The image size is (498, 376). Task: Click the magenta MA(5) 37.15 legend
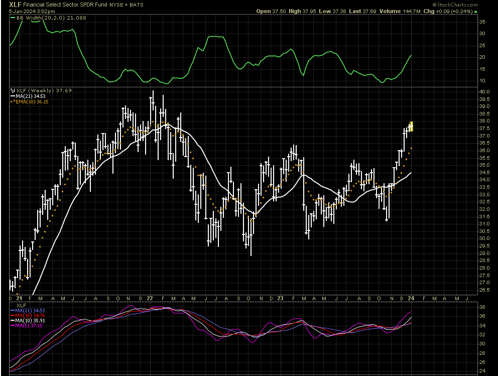pos(29,326)
